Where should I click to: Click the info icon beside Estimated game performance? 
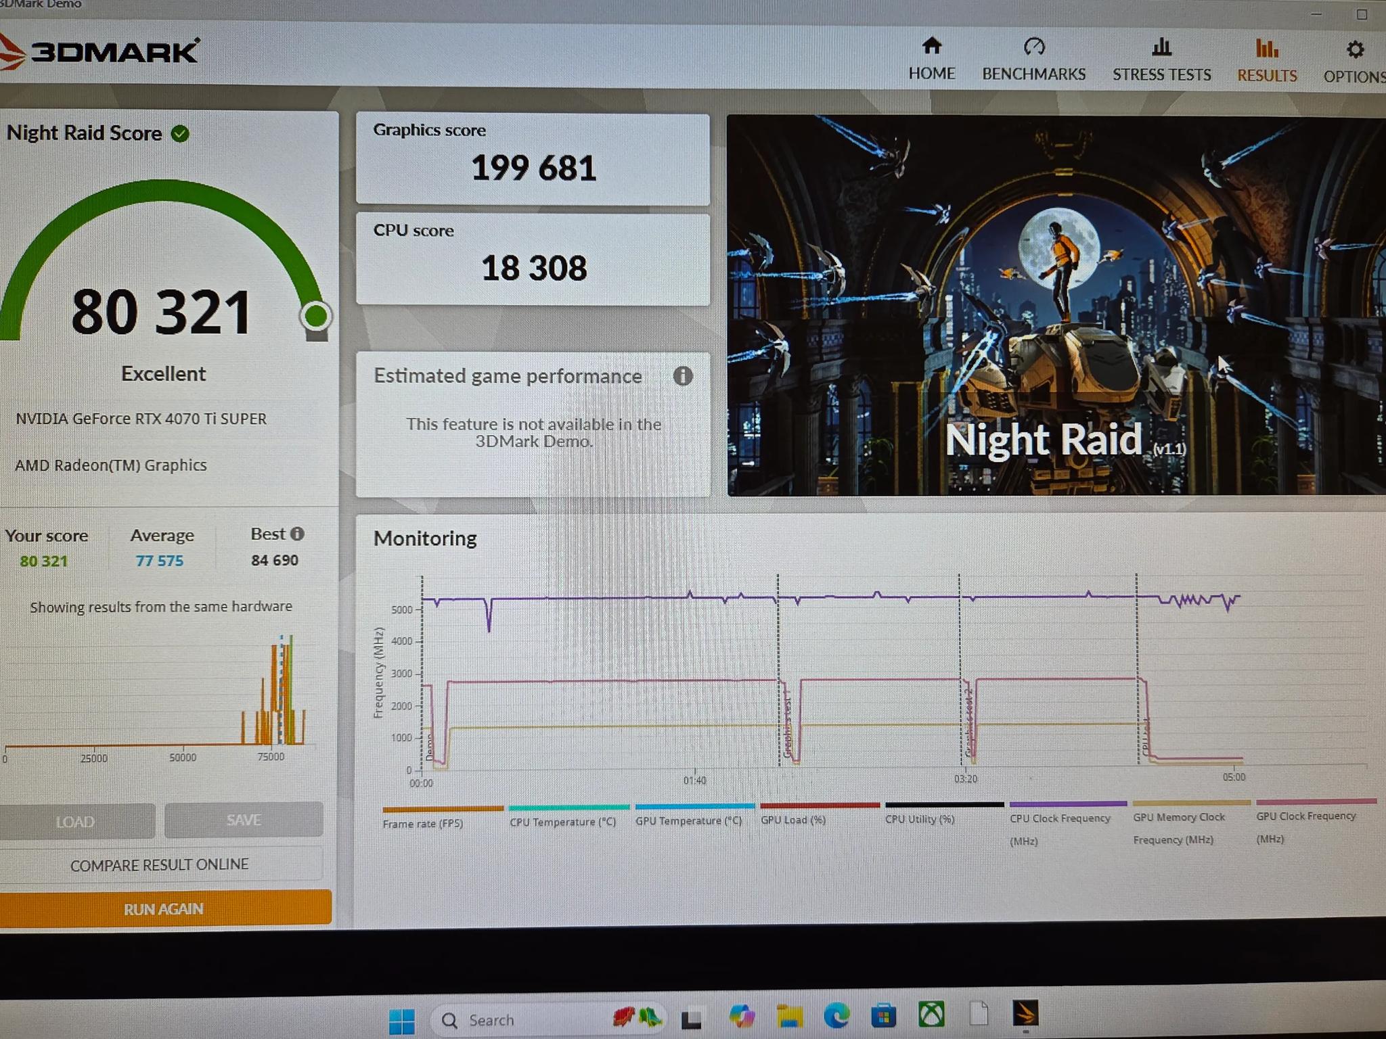pyautogui.click(x=683, y=376)
